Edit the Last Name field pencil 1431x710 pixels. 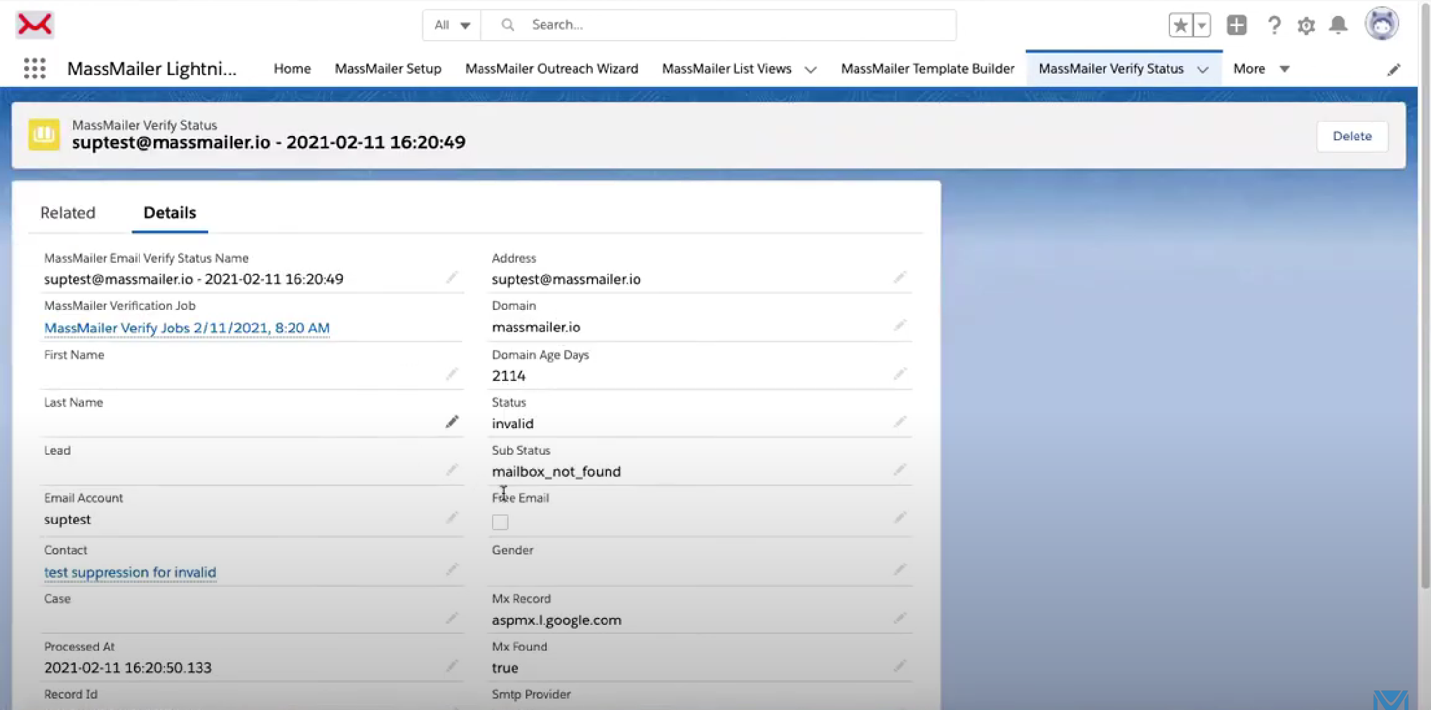click(x=452, y=422)
